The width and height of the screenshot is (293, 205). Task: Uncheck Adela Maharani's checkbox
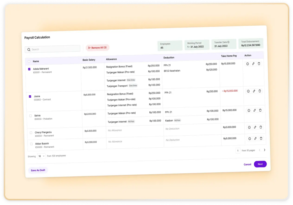click(x=29, y=69)
